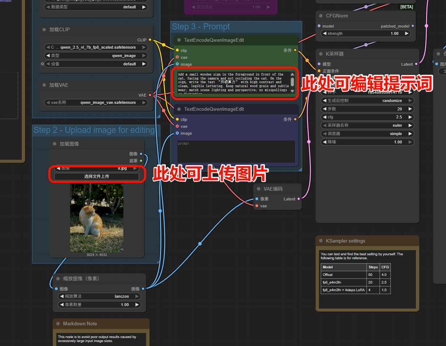Viewport: 446px width, 346px height.
Task: Toggle collapse of the KSampler settings note
Action: tap(321, 241)
